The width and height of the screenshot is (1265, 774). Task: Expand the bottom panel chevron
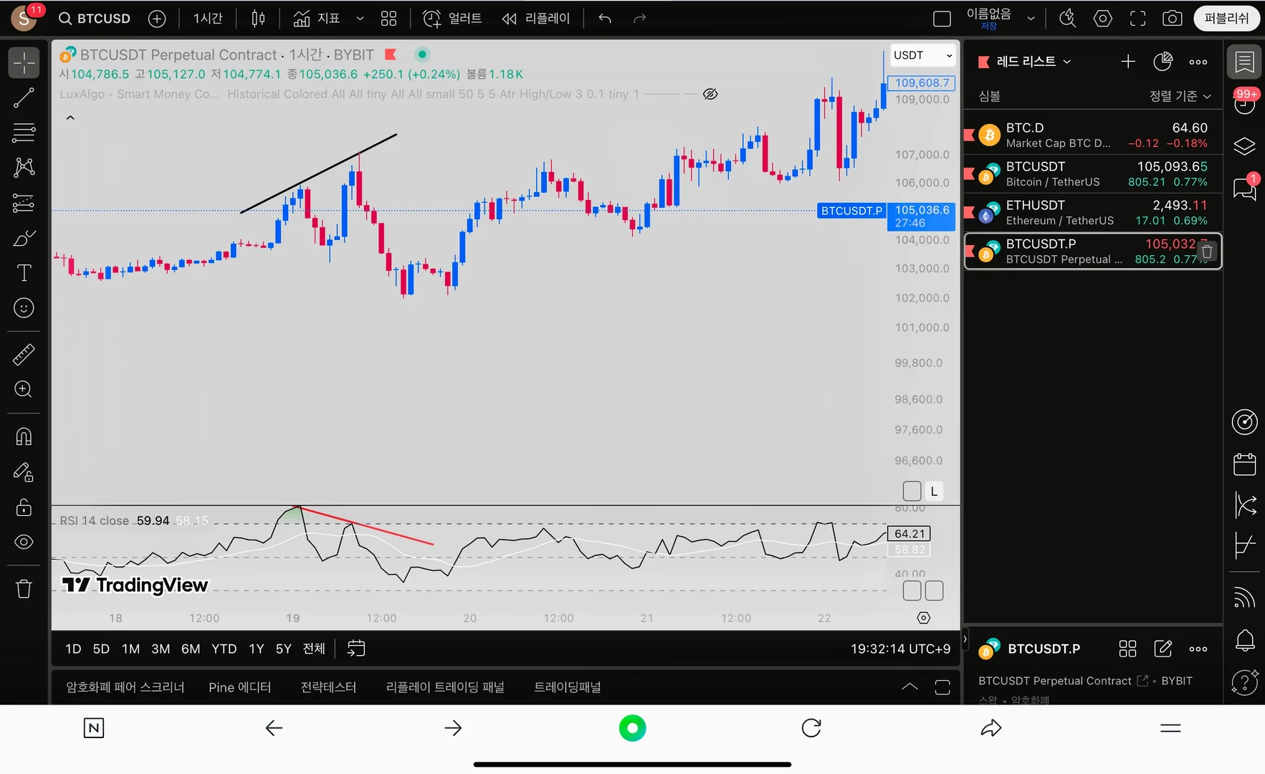pyautogui.click(x=910, y=687)
